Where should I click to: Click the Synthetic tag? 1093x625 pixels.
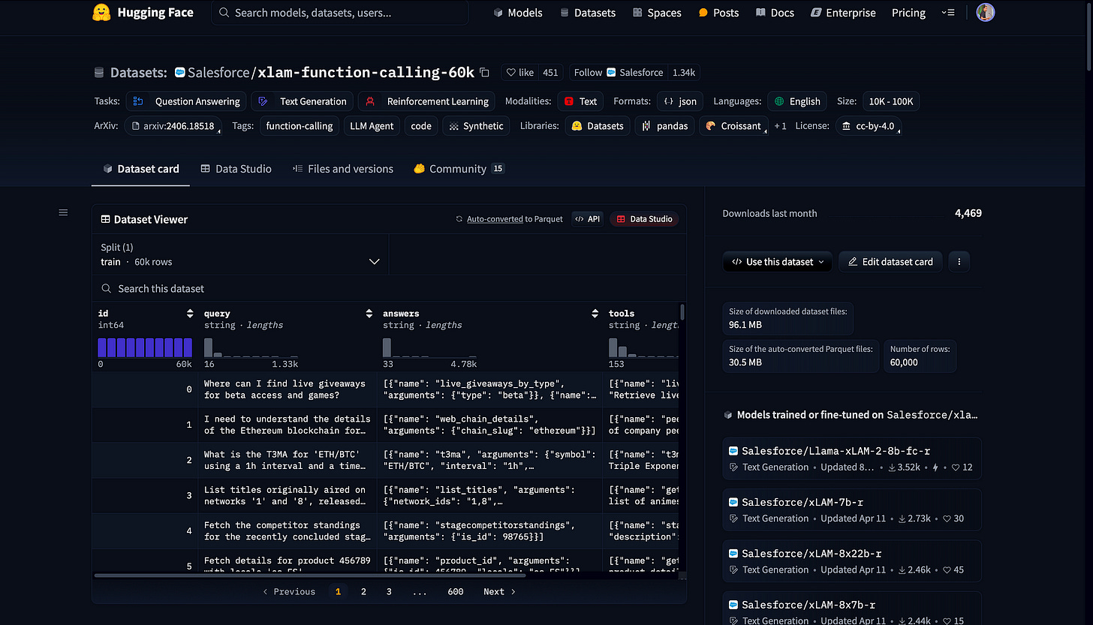[476, 126]
